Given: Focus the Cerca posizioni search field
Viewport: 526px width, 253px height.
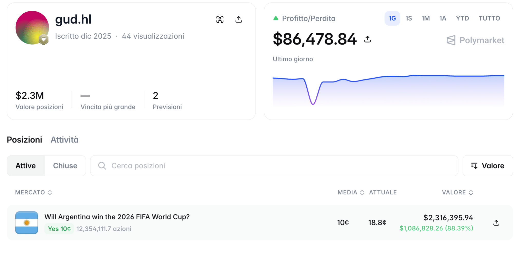Looking at the screenshot, I should tap(274, 166).
